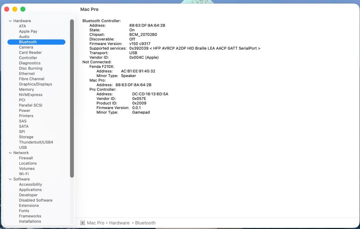
Task: Click Bluetooth in the path bar
Action: pos(145,223)
